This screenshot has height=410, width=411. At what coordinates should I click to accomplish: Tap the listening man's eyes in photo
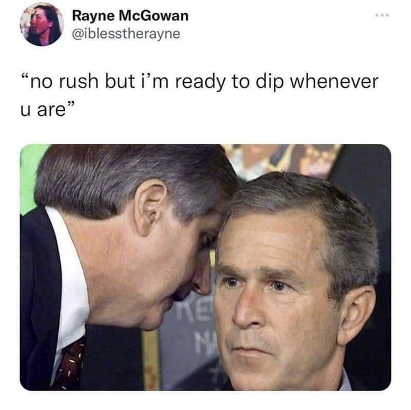point(255,285)
